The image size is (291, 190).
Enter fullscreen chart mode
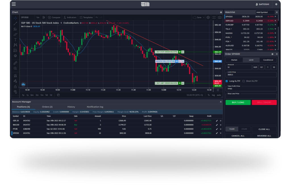pos(214,17)
